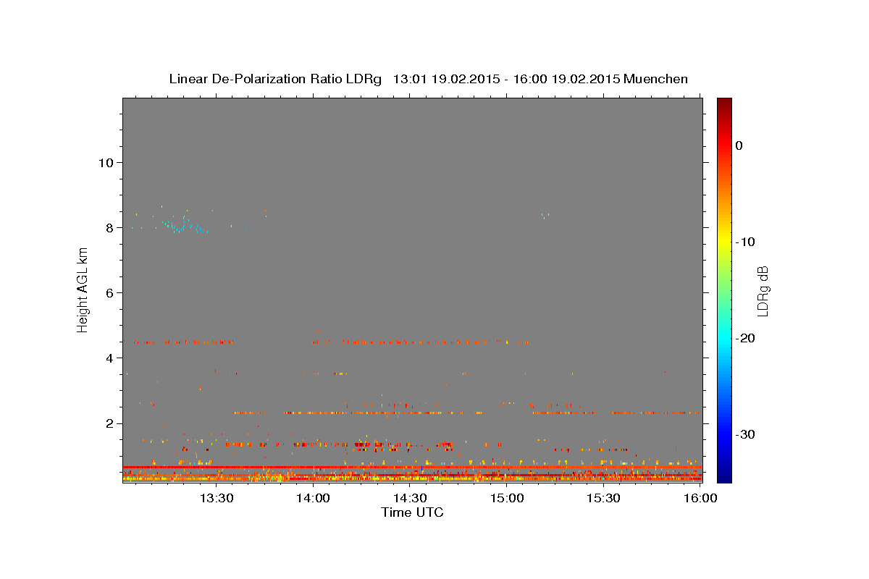The image size is (869, 579).
Task: Click the 15:00 time tick label
Action: point(507,498)
